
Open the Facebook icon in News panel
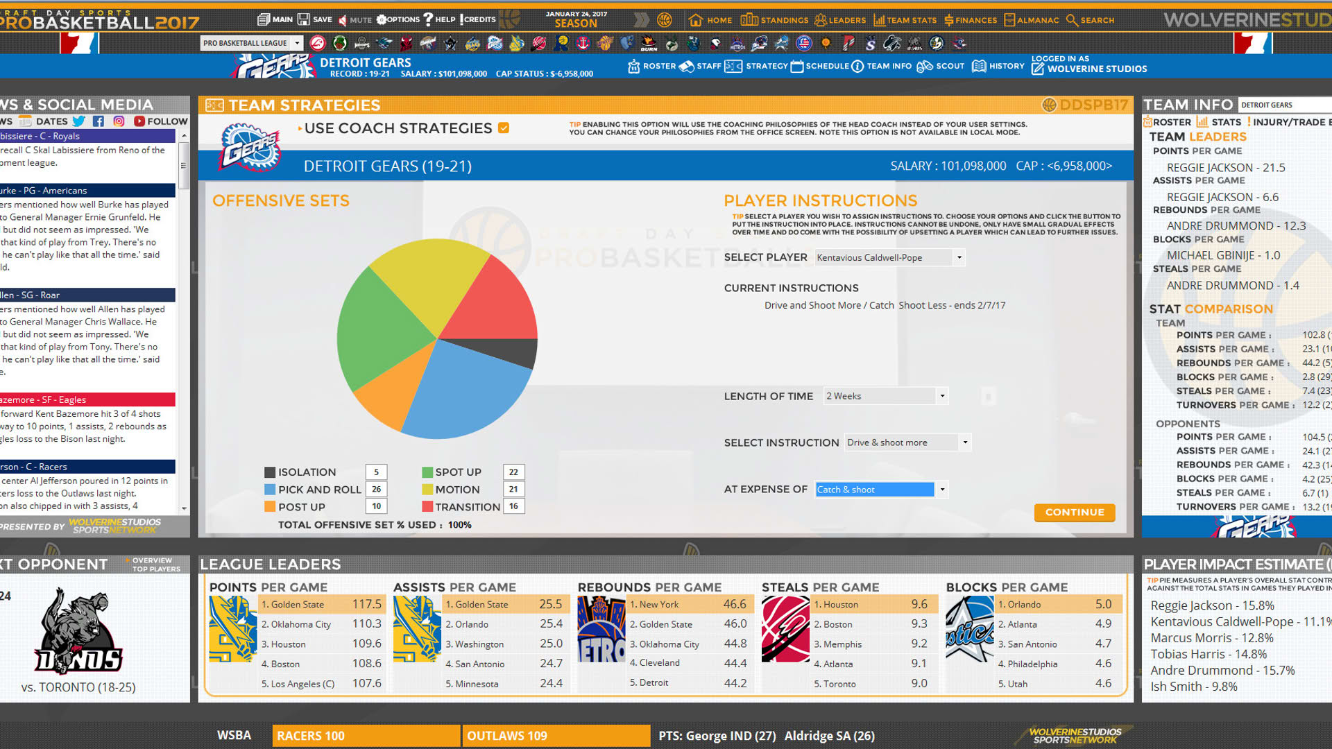[99, 121]
